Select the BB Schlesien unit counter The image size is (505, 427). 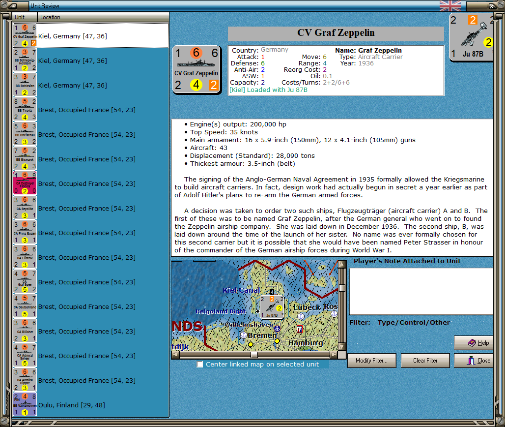pos(25,85)
